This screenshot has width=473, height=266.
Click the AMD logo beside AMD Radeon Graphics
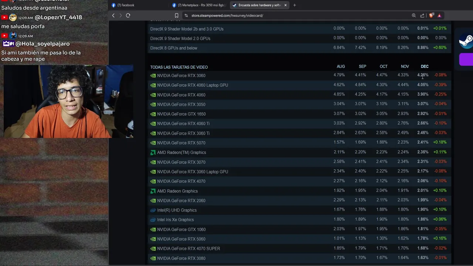click(153, 191)
